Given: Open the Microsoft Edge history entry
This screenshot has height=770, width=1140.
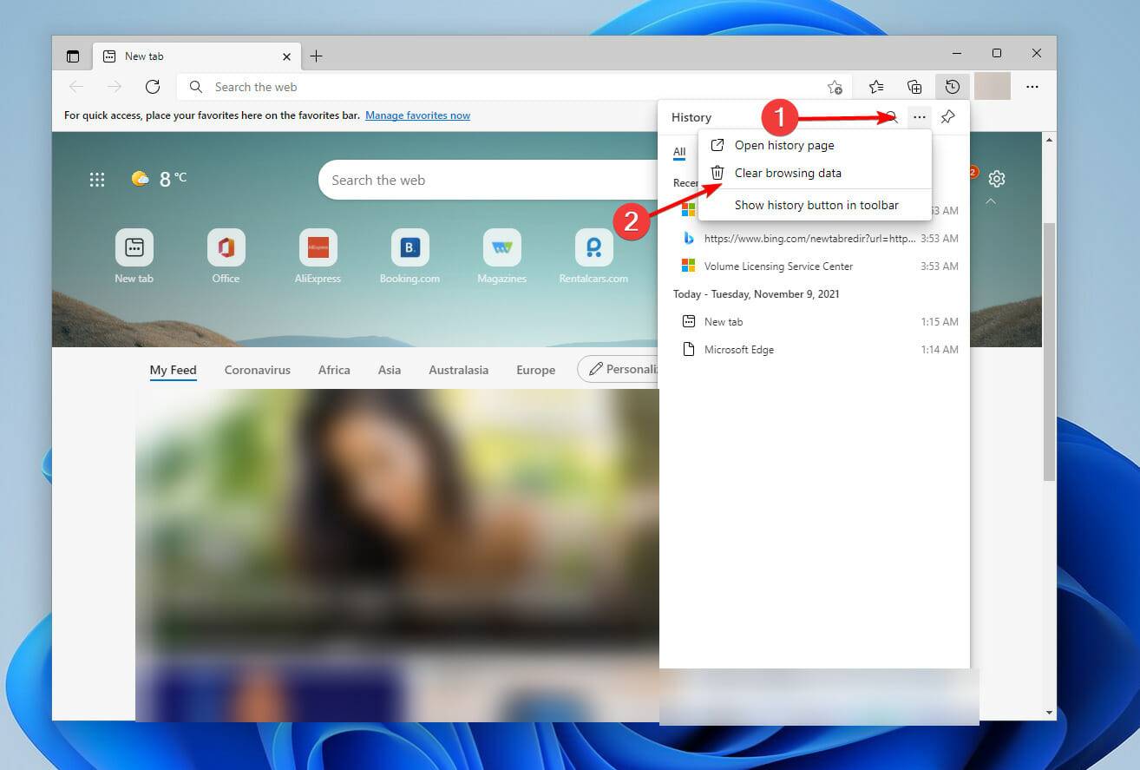Looking at the screenshot, I should pyautogui.click(x=816, y=350).
